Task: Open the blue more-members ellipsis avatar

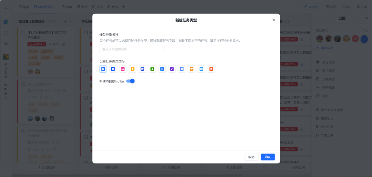Action: point(364,39)
